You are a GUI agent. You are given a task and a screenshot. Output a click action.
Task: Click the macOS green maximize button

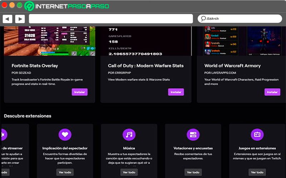pos(20,5)
